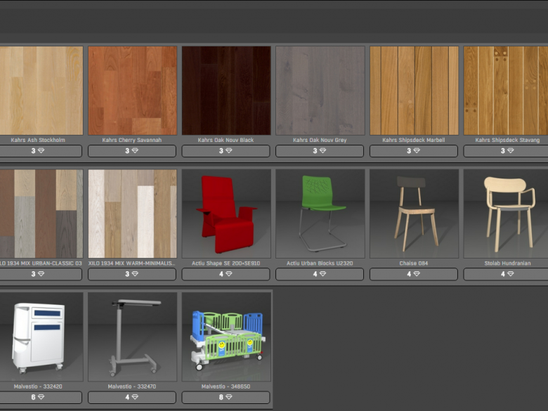
Task: Click the 4-gem button under Actiu Urban Blocks
Action: [x=320, y=274]
